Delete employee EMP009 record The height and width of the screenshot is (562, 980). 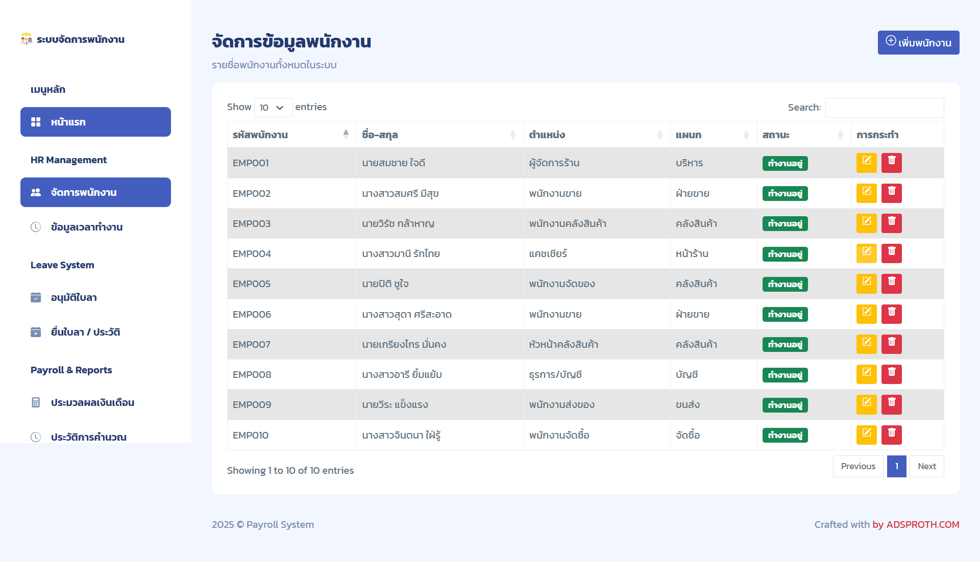click(891, 404)
